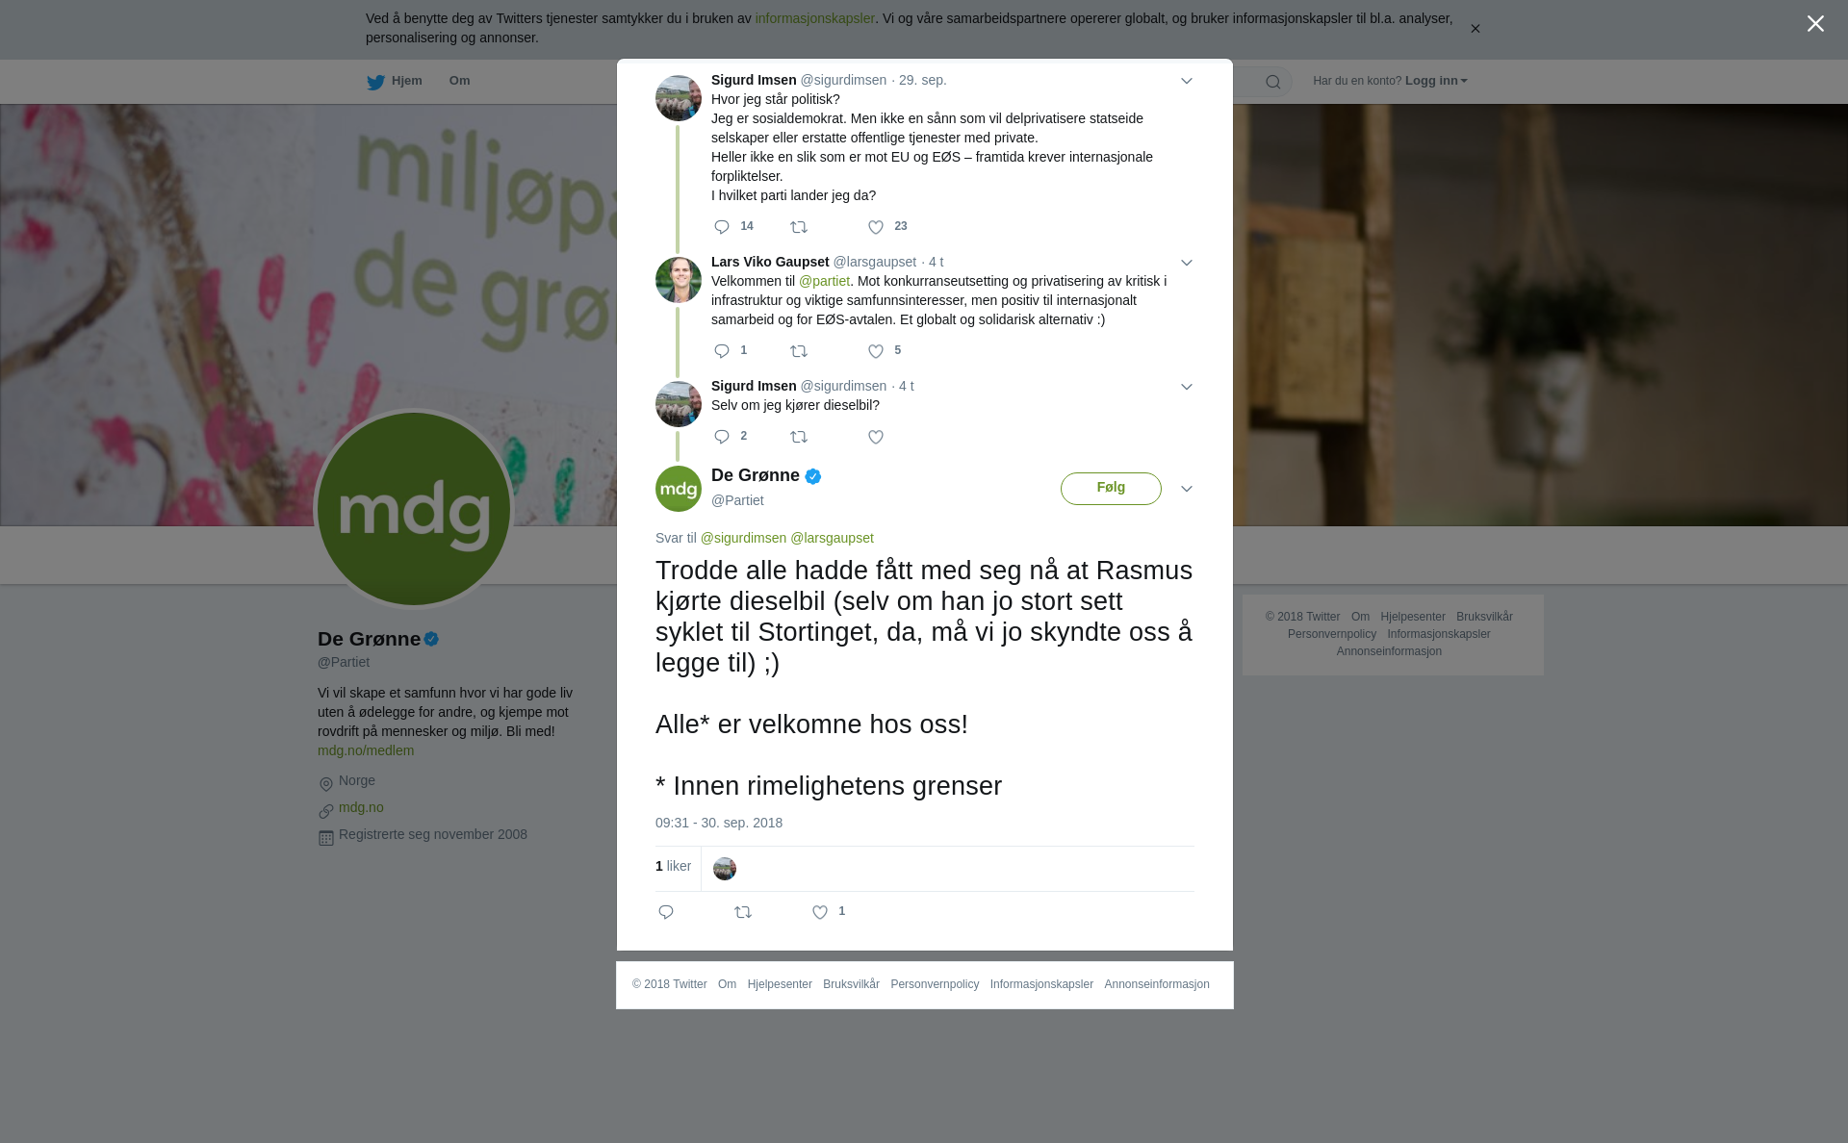
Task: Open options chevron on first Sigurd tweet
Action: coord(1187,82)
